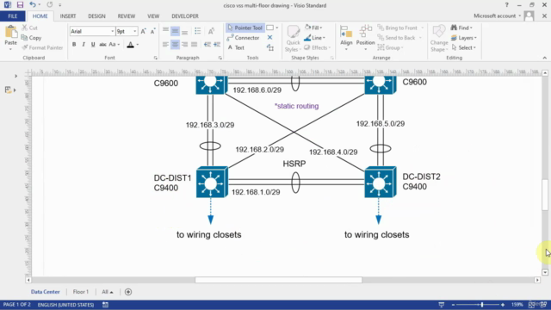Select the text block tool icon
551x310 pixels.
pyautogui.click(x=269, y=47)
